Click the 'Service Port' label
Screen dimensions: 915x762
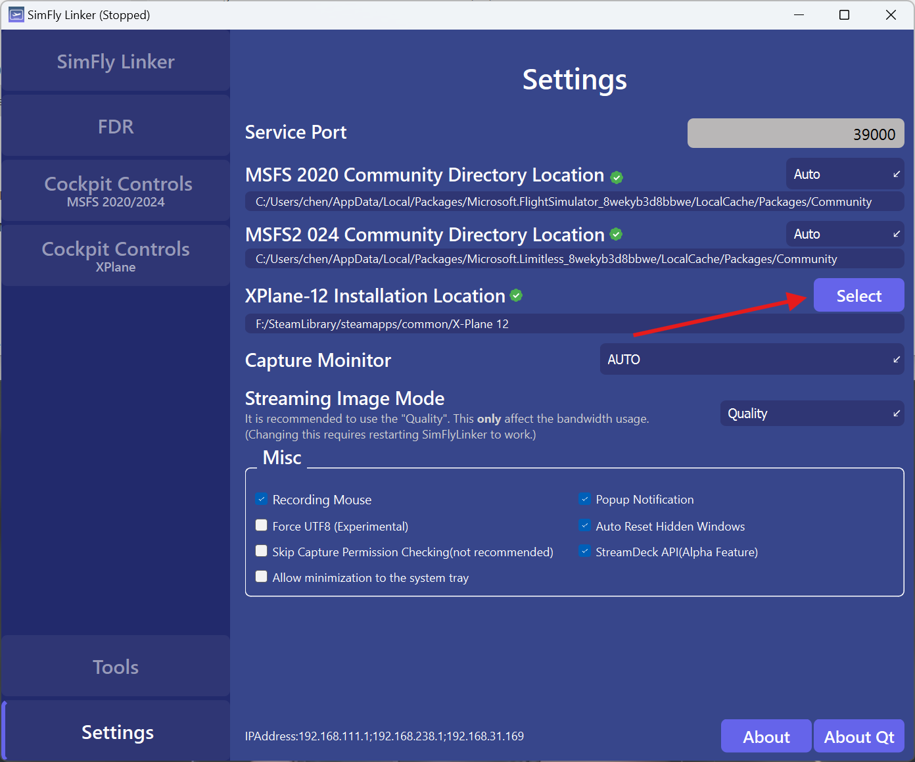[x=296, y=132]
